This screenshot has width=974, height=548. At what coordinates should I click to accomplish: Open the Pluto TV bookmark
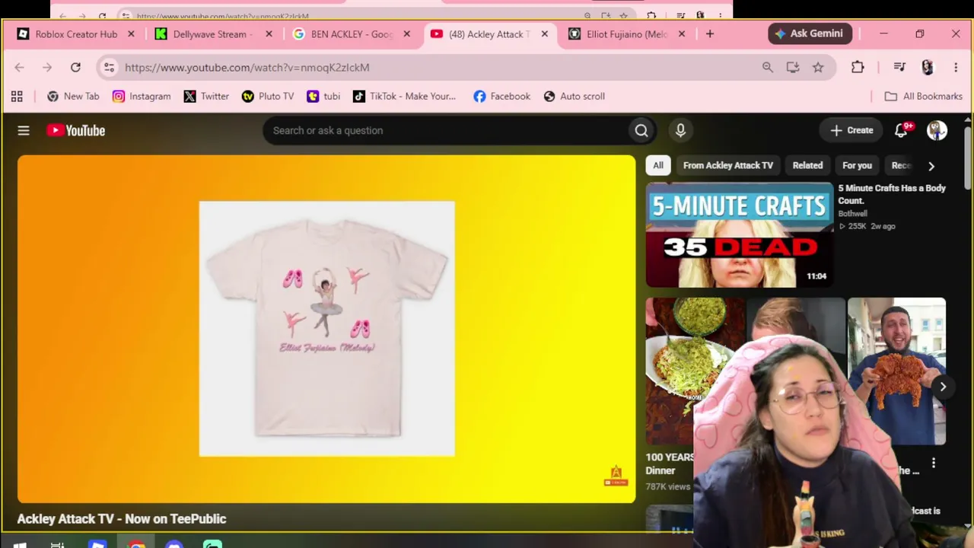[x=268, y=97]
